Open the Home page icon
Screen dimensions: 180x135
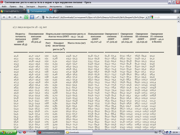32,17
